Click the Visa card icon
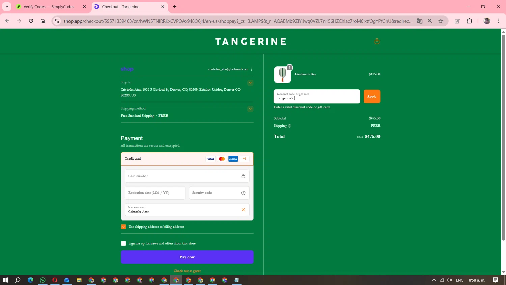This screenshot has height=285, width=506. (x=210, y=159)
